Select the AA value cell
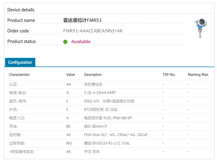This screenshot has height=161, width=217. 68,84
